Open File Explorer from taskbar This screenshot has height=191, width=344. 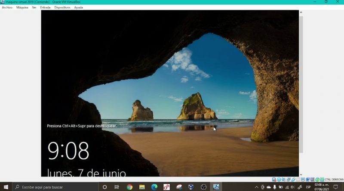[142, 187]
